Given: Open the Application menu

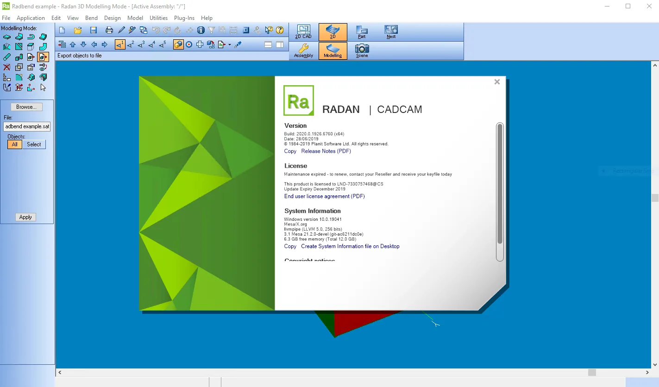Looking at the screenshot, I should click(31, 18).
